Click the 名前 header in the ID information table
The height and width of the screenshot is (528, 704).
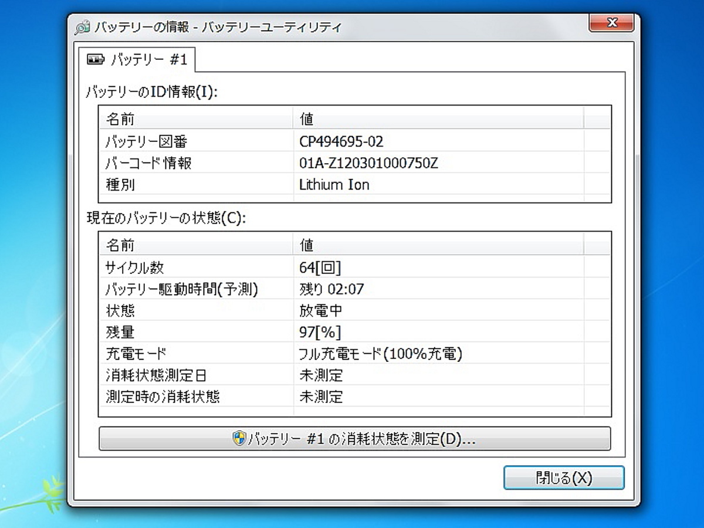[x=196, y=119]
